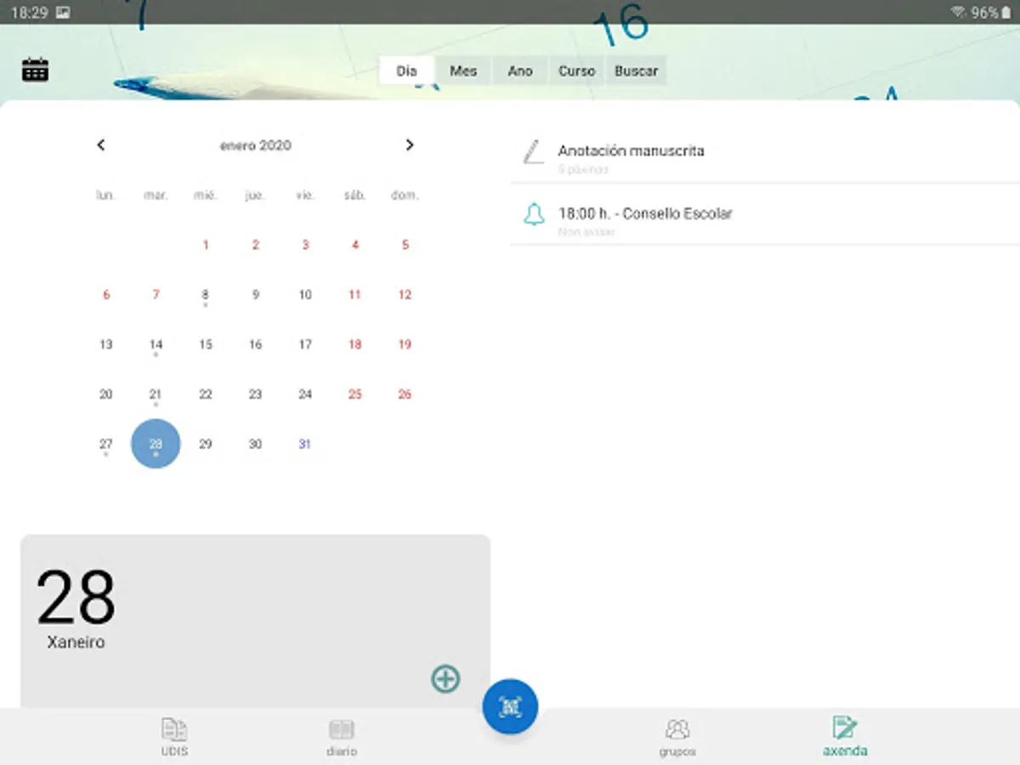Add a new entry with the plus button
This screenshot has height=765, width=1020.
445,678
